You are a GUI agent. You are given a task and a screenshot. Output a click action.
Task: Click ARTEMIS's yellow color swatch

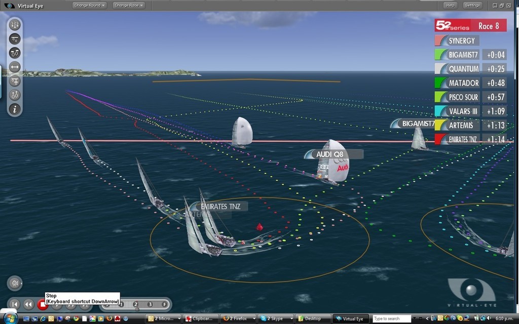[x=441, y=126]
